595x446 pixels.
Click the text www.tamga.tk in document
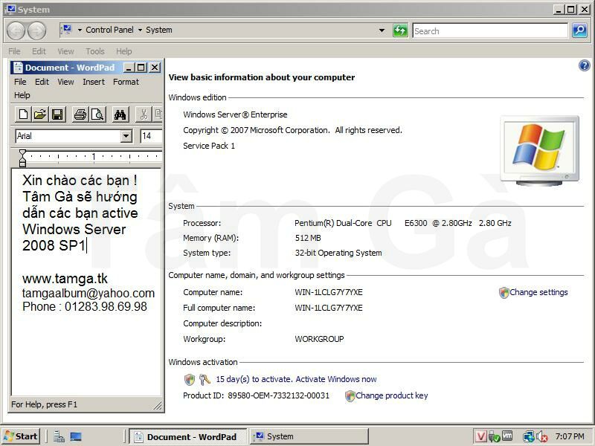pyautogui.click(x=65, y=279)
